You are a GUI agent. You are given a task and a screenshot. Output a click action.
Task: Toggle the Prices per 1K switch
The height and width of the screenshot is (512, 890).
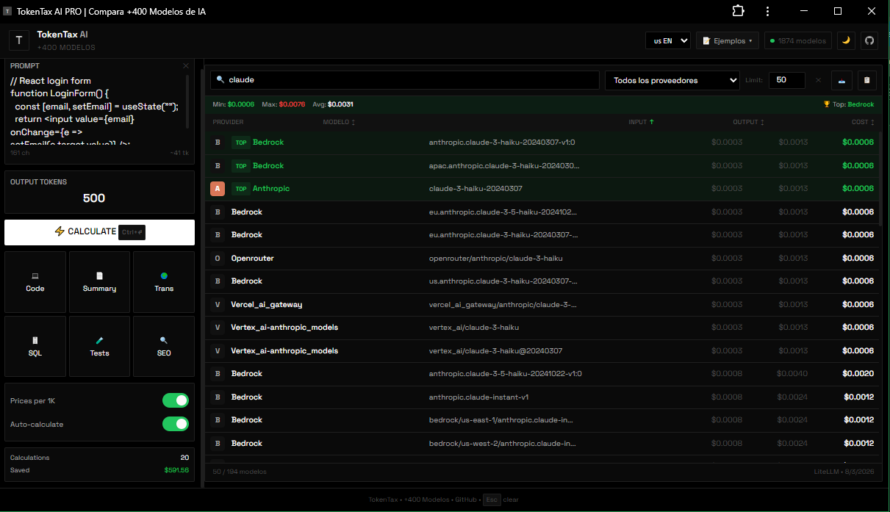click(176, 400)
